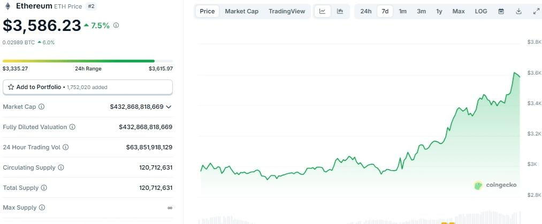The height and width of the screenshot is (224, 542).
Task: Click the $3,335.27 range low value
Action: 15,69
